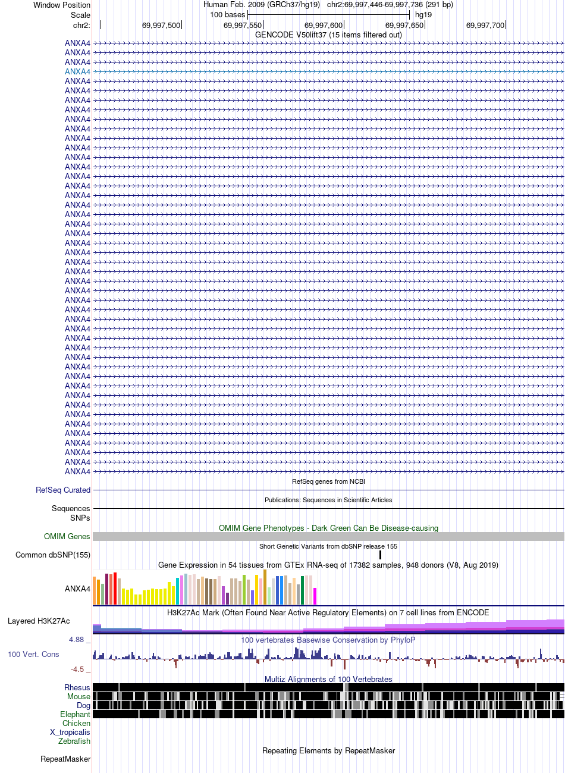Image resolution: width=565 pixels, height=773 pixels.
Task: Click 'Multiz Alignments of 100 Vertebrates' title
Action: (x=328, y=680)
